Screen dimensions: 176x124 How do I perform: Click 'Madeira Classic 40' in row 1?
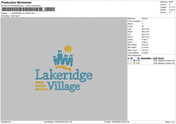pyautogui.click(x=166, y=61)
